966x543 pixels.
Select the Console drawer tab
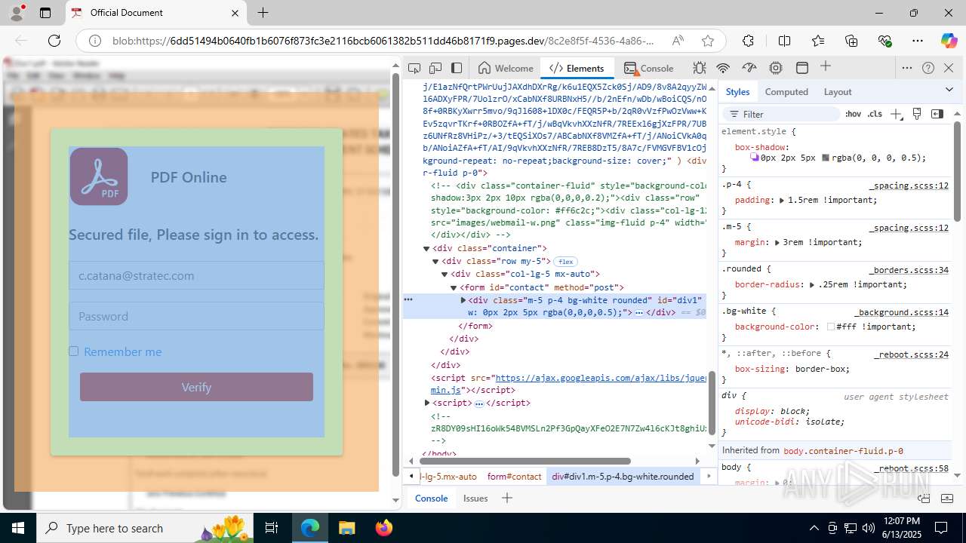[431, 499]
